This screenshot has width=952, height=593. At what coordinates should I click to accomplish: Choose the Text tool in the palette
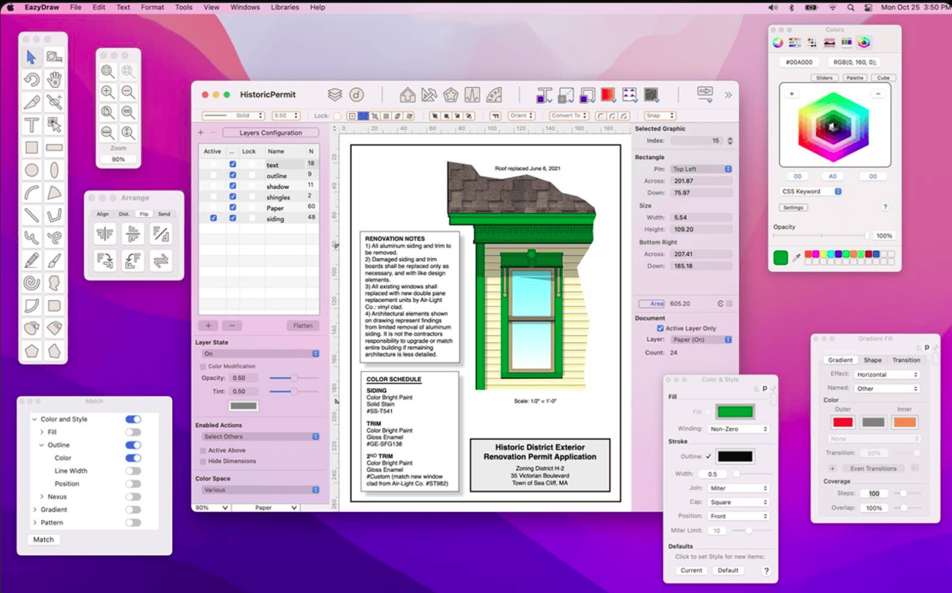click(x=31, y=125)
